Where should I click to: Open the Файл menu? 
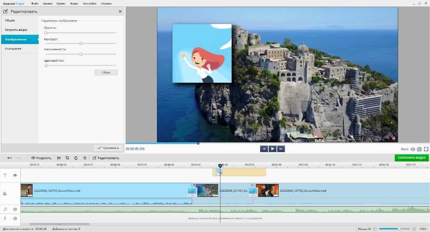pyautogui.click(x=35, y=3)
